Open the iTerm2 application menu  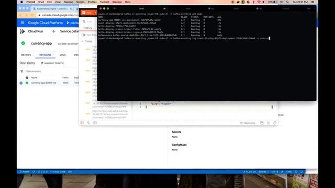tap(30, 2)
